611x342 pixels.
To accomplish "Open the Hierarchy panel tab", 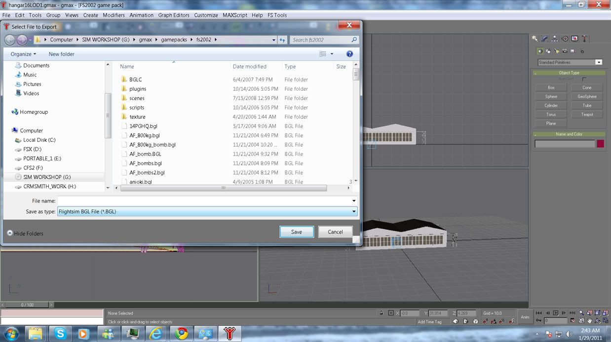I will (x=555, y=38).
